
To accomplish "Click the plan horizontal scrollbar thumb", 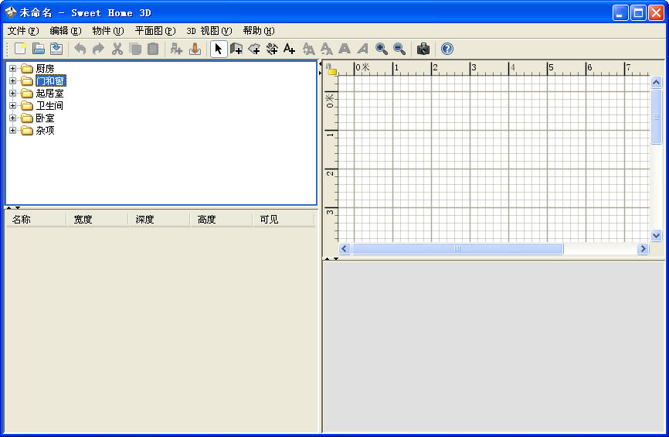I will click(457, 249).
